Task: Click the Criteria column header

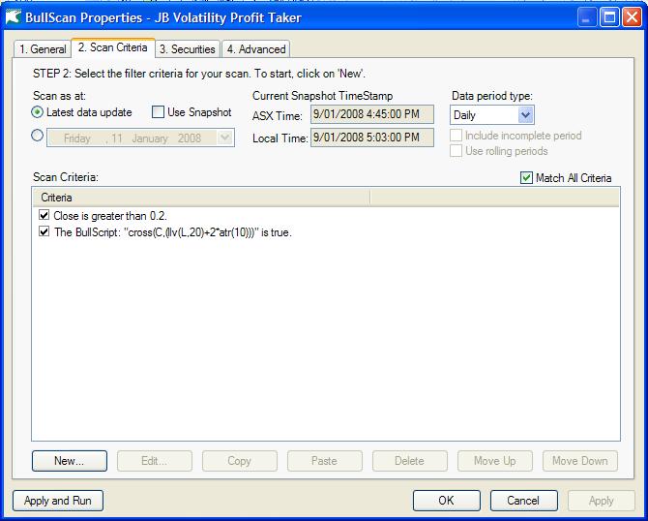Action: [x=201, y=198]
